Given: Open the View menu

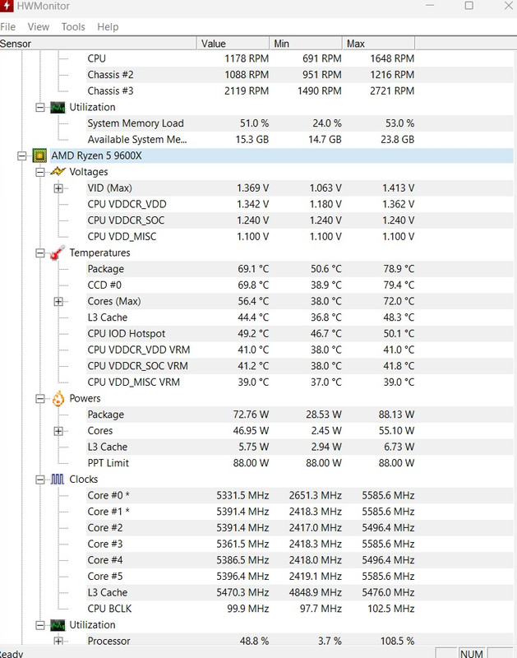Looking at the screenshot, I should tap(38, 27).
